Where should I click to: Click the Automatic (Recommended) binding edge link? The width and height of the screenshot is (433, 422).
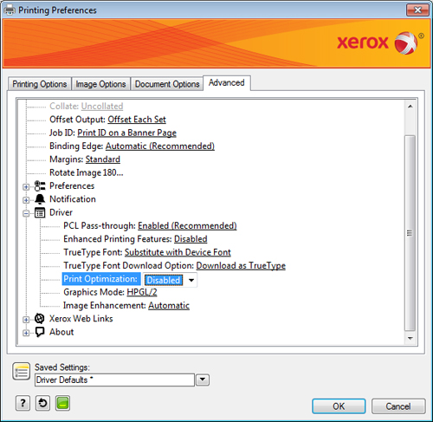(x=160, y=146)
